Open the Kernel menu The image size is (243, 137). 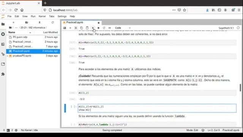point(42,16)
